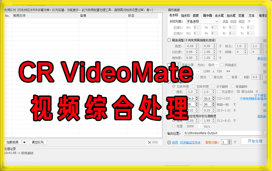Switch to the 加头尾 tab
The image size is (272, 171).
tap(231, 15)
